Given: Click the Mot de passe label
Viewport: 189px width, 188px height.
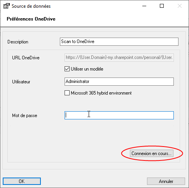Looking at the screenshot, I should [x=24, y=116].
